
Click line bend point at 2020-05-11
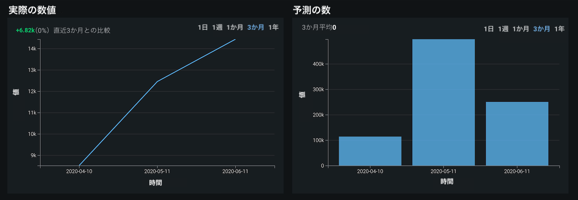coord(157,81)
